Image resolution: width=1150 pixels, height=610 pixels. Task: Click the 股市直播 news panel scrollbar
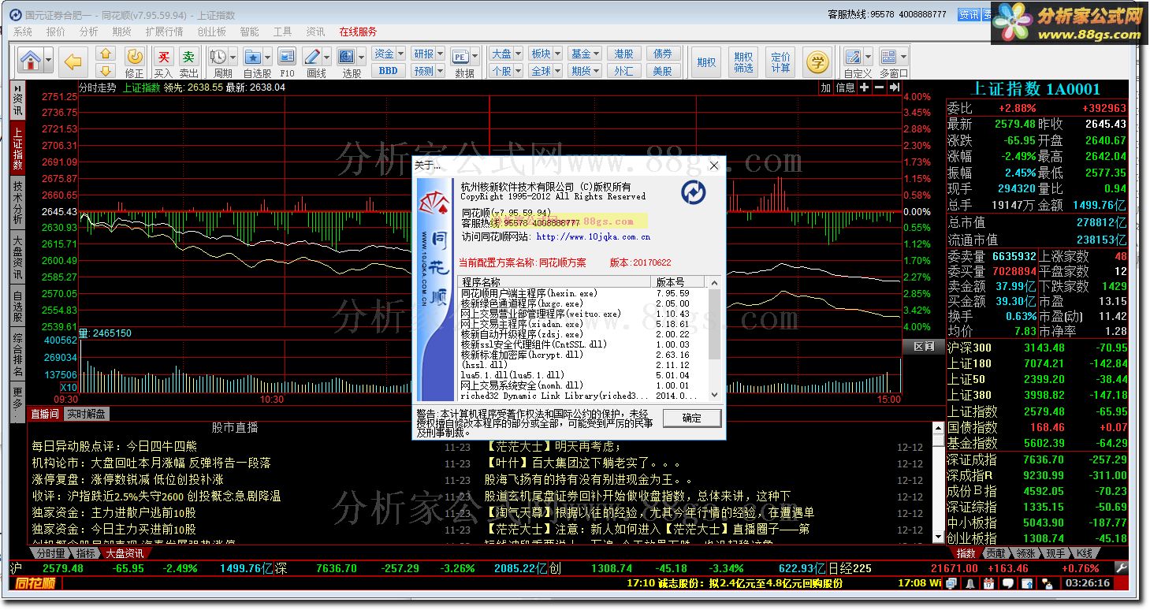938,482
